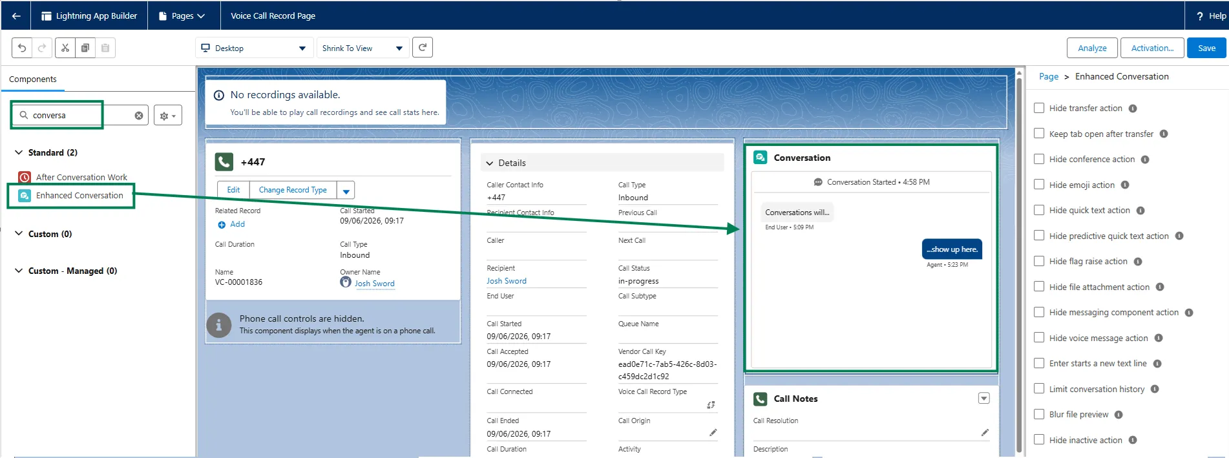This screenshot has height=458, width=1229.
Task: Refresh the canvas preview
Action: pos(423,47)
